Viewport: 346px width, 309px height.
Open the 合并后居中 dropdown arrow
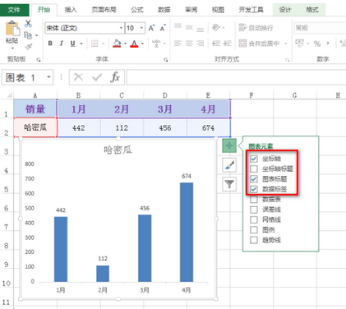click(285, 44)
